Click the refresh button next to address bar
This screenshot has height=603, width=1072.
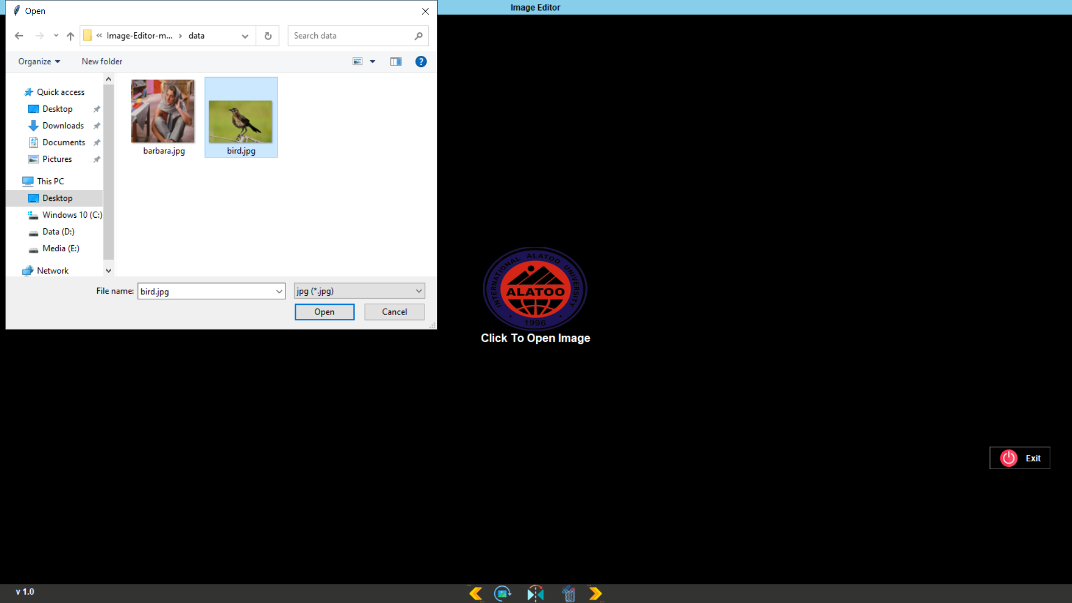click(x=268, y=36)
